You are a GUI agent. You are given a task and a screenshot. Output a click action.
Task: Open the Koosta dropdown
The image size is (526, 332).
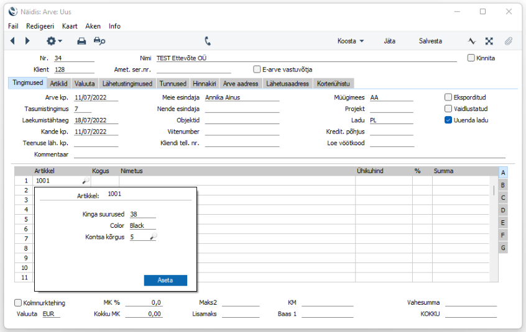pyautogui.click(x=350, y=41)
